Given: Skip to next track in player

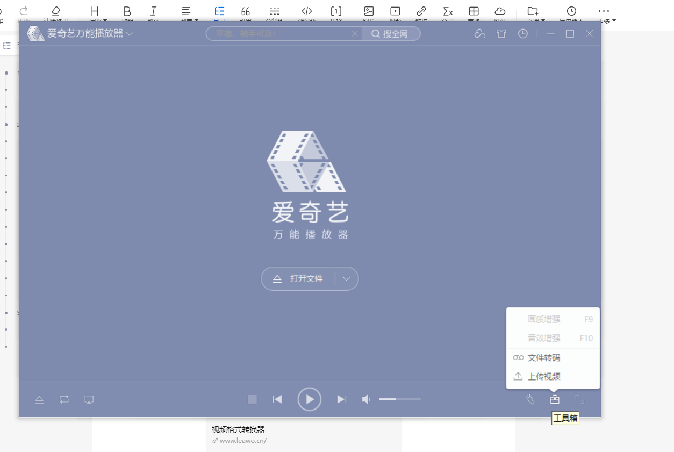Looking at the screenshot, I should click(x=341, y=399).
